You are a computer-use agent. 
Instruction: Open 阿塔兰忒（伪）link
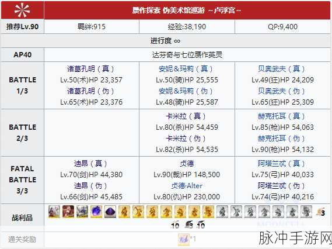coord(282,186)
